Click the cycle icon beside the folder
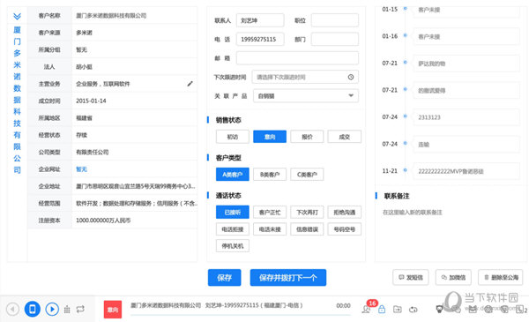Viewport: 529px width, 322px height. coord(414,309)
